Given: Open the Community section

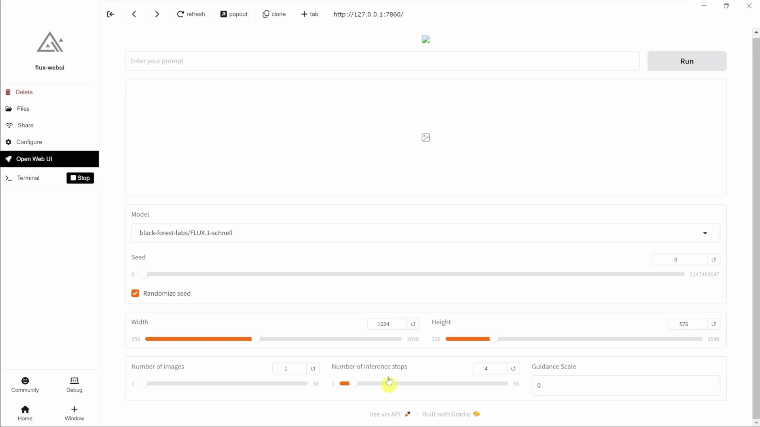Looking at the screenshot, I should tap(25, 384).
